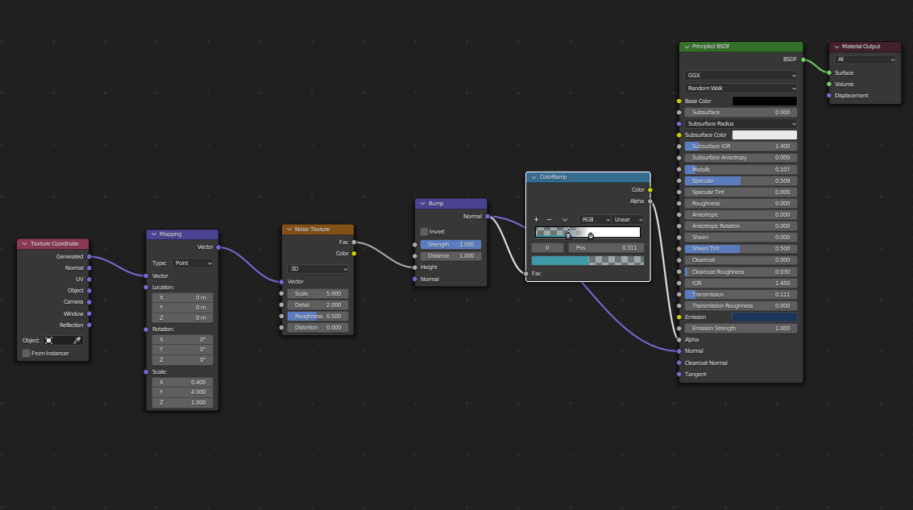
Task: Click the Bump node Height input socket
Action: click(414, 267)
